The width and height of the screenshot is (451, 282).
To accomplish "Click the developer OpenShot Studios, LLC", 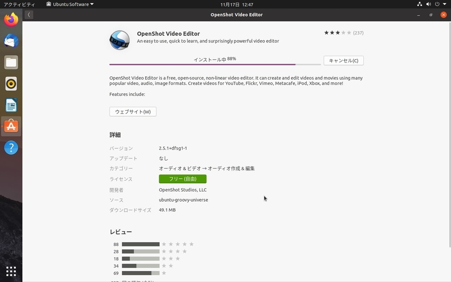I will click(183, 190).
